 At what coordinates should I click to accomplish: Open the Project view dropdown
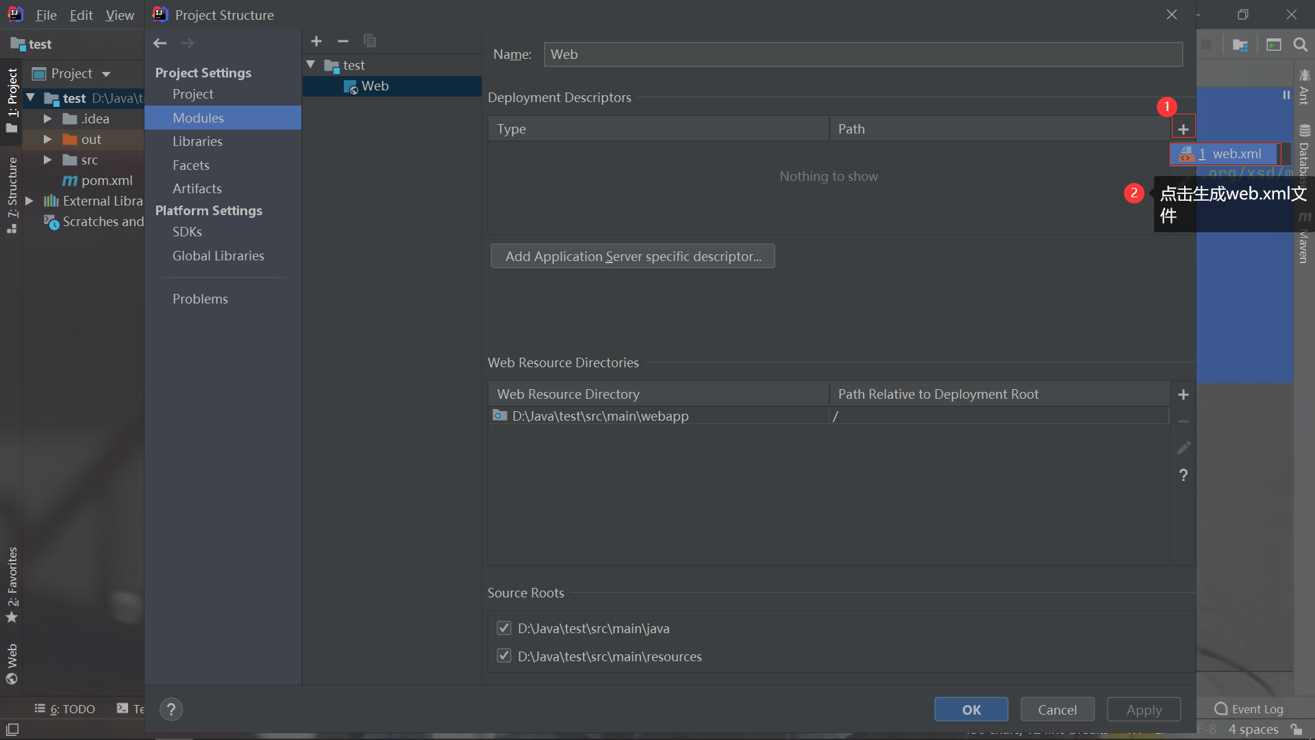[x=106, y=74]
